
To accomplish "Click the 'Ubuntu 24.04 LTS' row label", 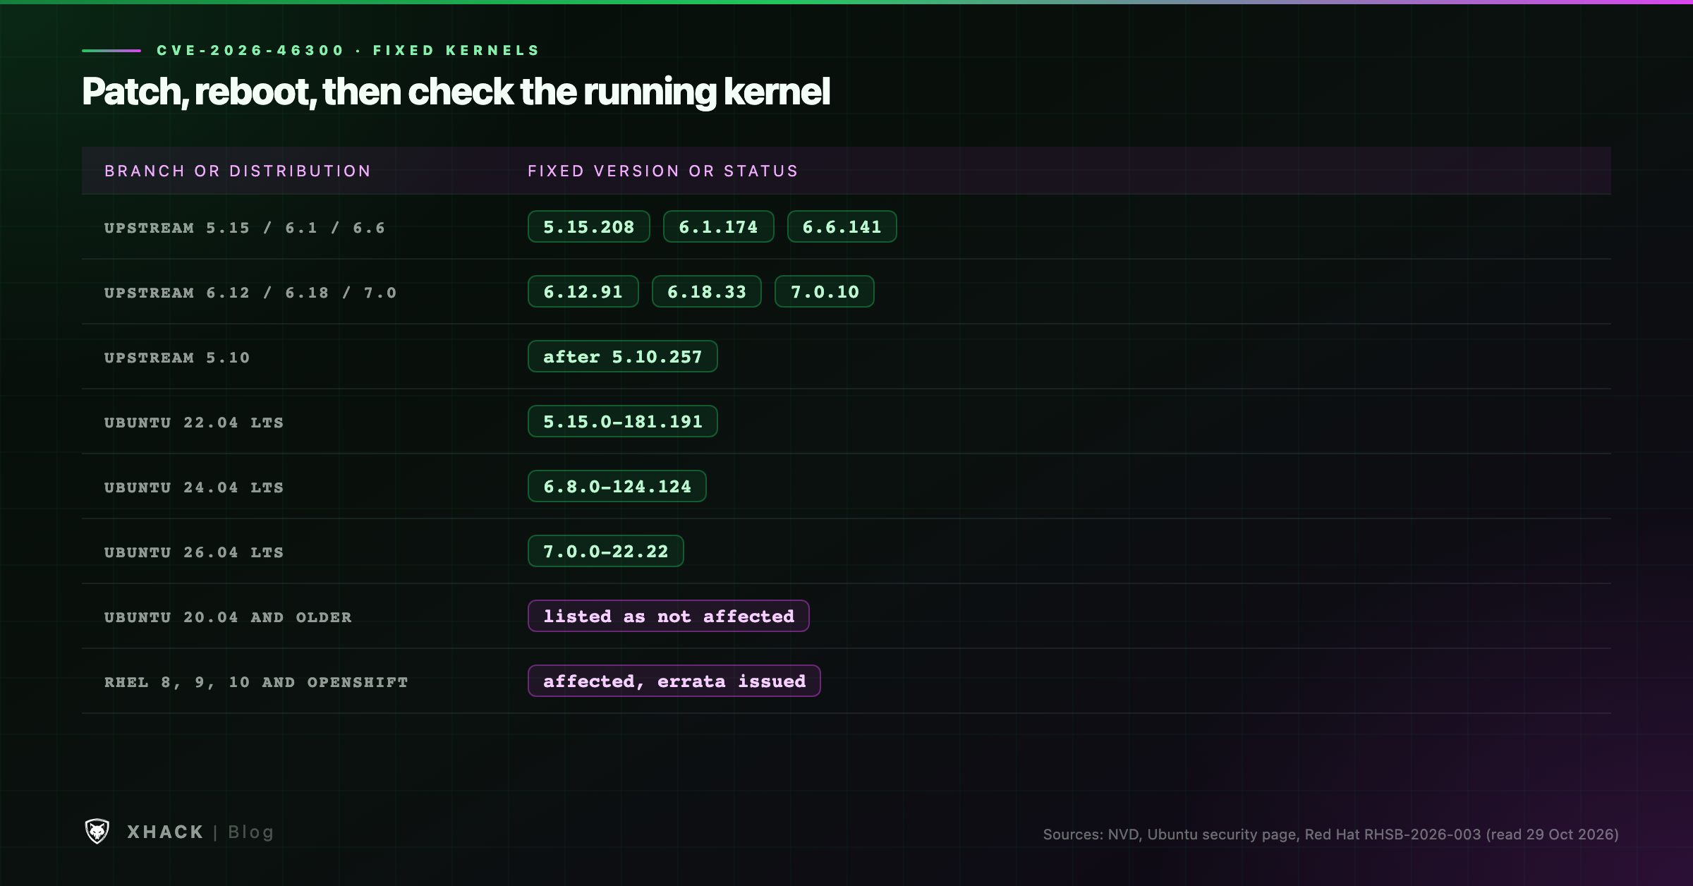I will (194, 487).
